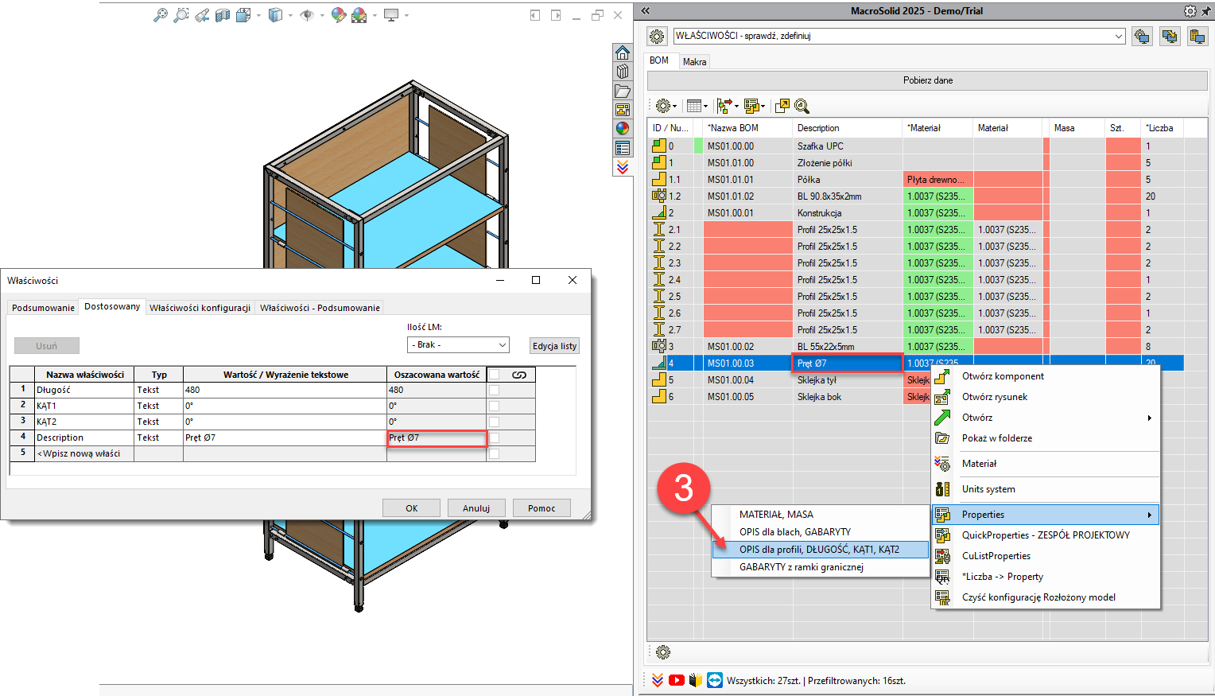1215x696 pixels.
Task: Click the MacroSolid title bar settings gear
Action: pos(1190,11)
